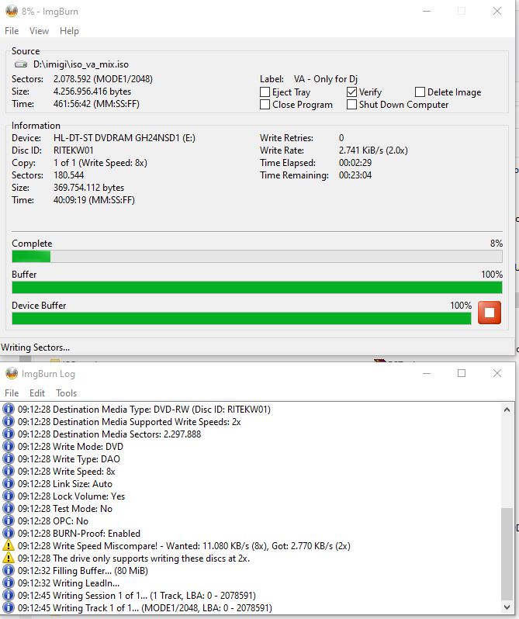The width and height of the screenshot is (519, 619).
Task: Click info icon beside Supported Write Speeds: 2x
Action: coord(9,422)
